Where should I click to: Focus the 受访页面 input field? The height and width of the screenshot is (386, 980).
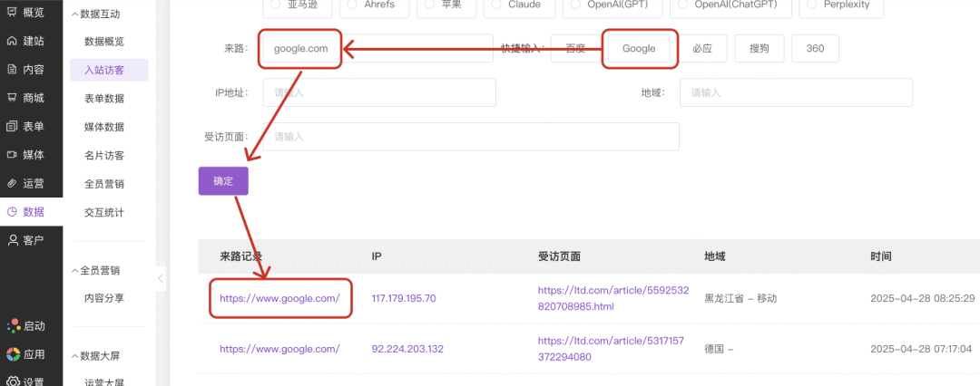[471, 136]
